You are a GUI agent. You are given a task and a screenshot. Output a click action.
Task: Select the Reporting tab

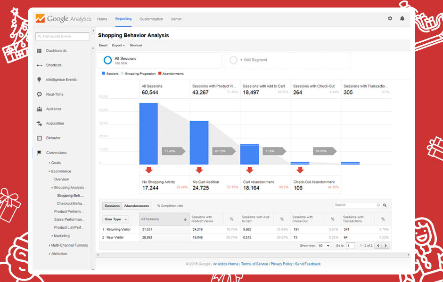(123, 19)
